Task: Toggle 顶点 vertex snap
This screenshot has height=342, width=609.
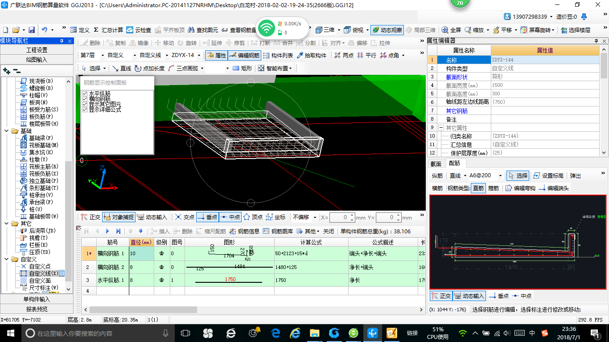Action: [x=253, y=217]
